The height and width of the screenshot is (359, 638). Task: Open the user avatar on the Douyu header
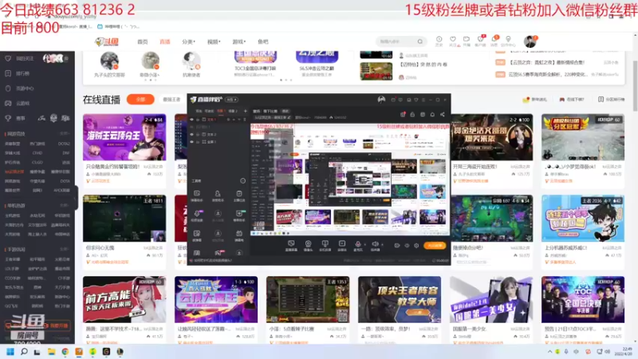pyautogui.click(x=530, y=41)
